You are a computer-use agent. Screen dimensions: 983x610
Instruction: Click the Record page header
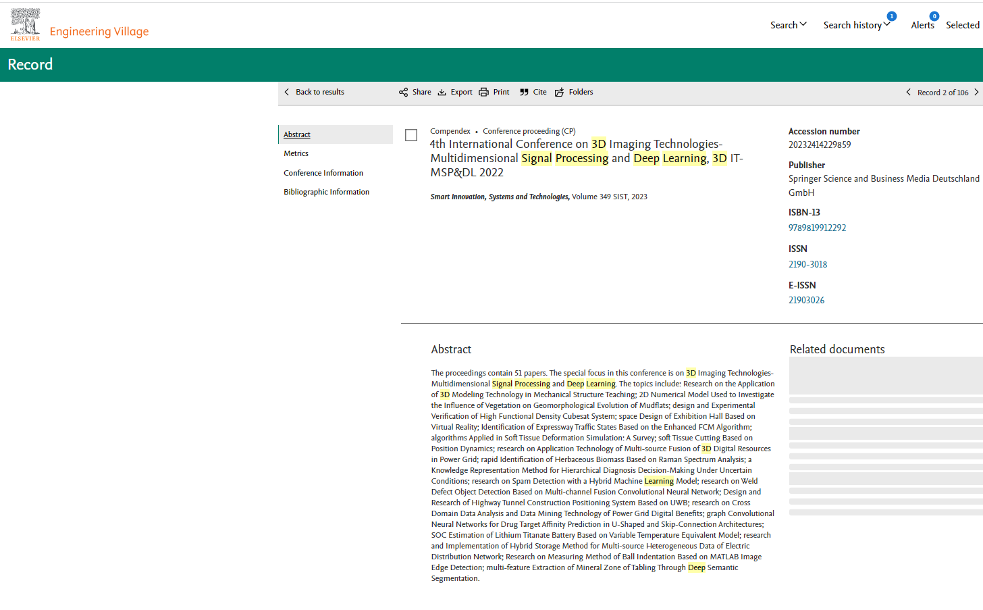click(x=30, y=64)
